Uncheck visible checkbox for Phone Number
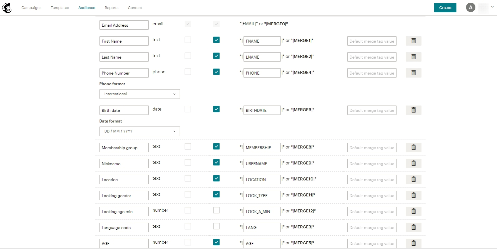 click(217, 72)
